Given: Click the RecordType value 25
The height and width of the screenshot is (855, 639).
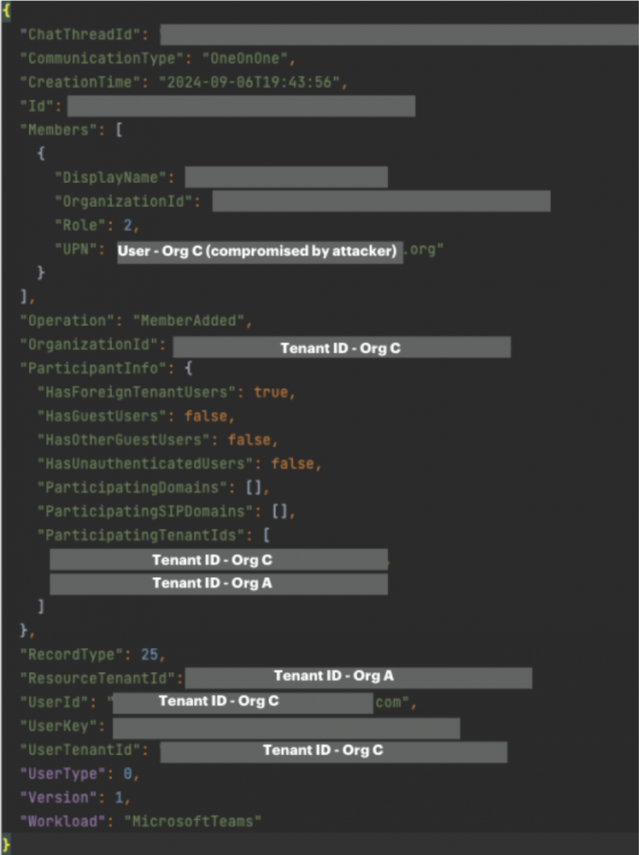Looking at the screenshot, I should [x=149, y=654].
